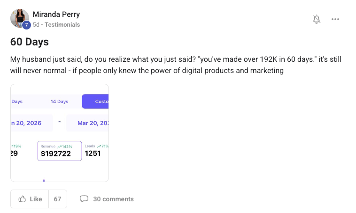The image size is (356, 213).
Task: Click the level 7 badge on avatar
Action: [26, 25]
